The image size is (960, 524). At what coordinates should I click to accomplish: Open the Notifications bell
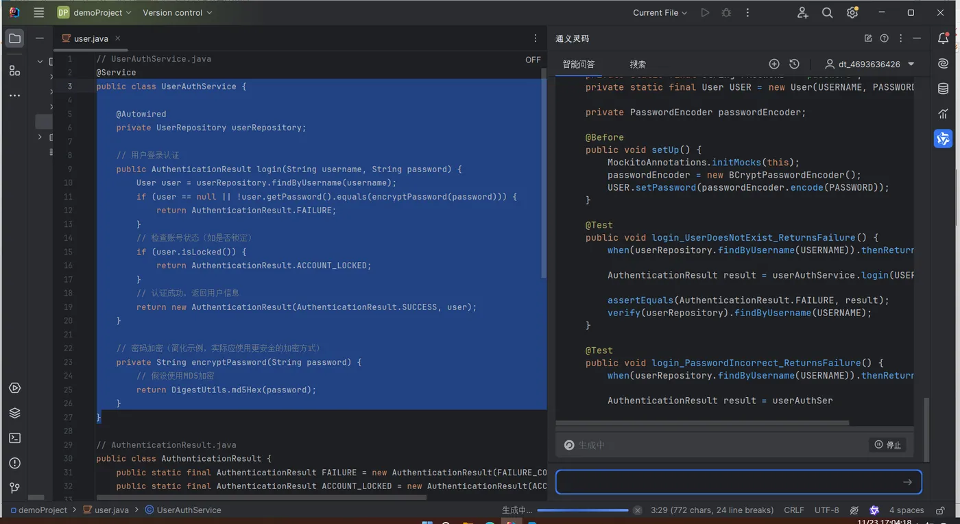click(943, 38)
